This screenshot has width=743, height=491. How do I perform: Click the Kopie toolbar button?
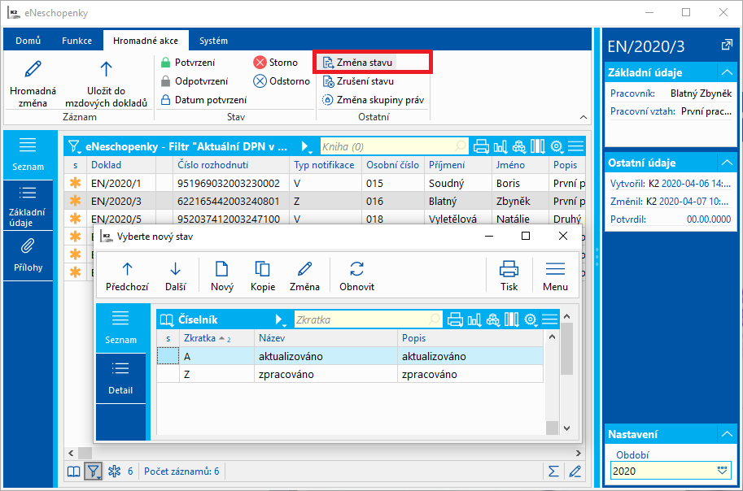263,276
